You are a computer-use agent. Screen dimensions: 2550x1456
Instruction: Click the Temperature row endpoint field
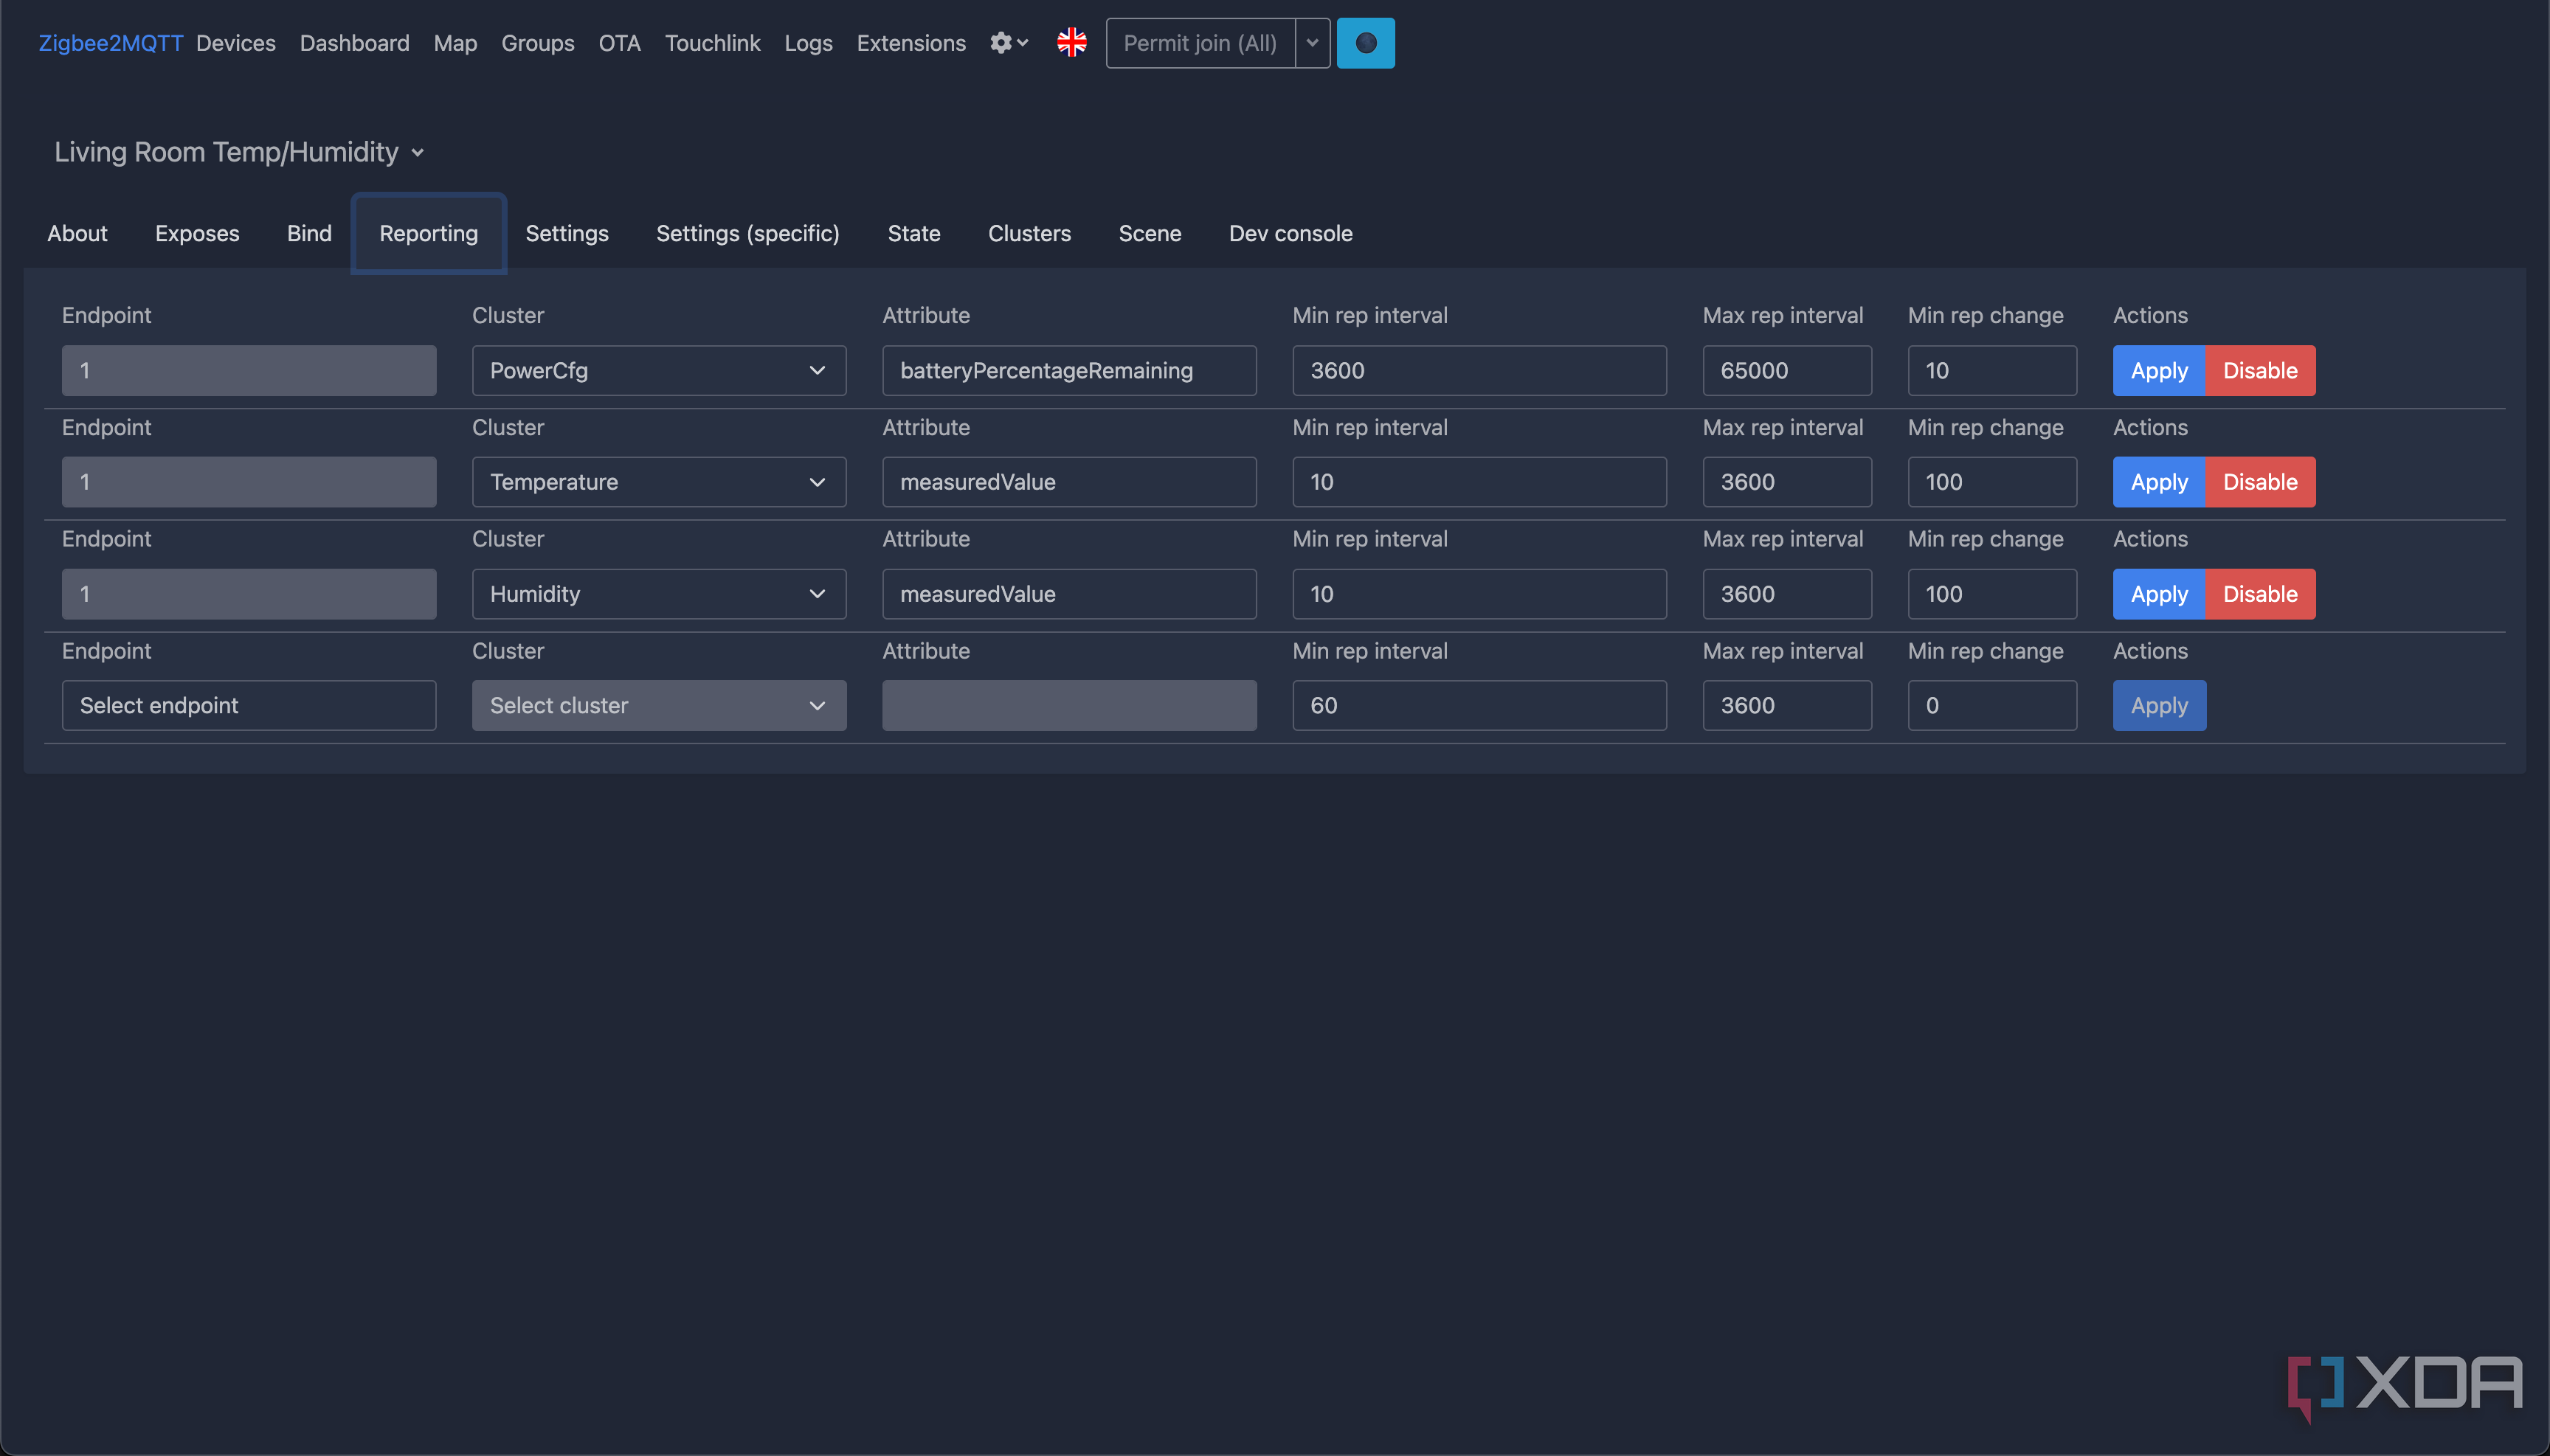[249, 482]
